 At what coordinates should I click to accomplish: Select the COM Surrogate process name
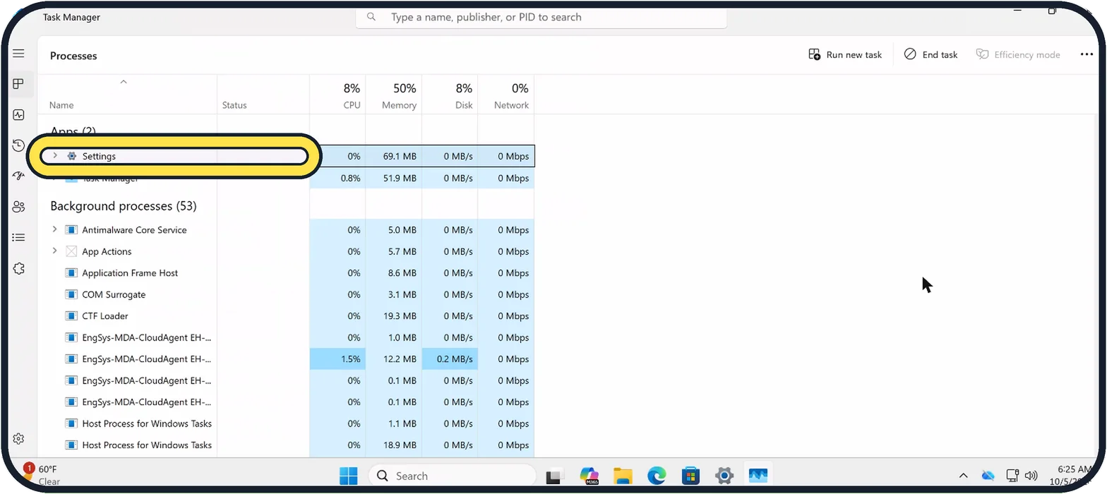coord(114,294)
